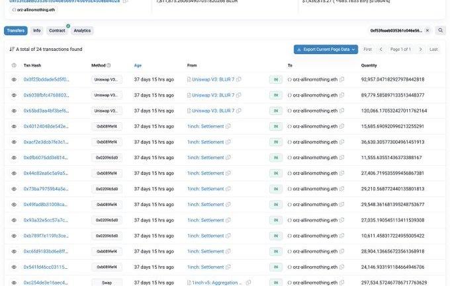Open Uniswap V3: BLUR 7 link, 89,779 row
Image resolution: width=450 pixels, height=286 pixels.
click(x=213, y=95)
